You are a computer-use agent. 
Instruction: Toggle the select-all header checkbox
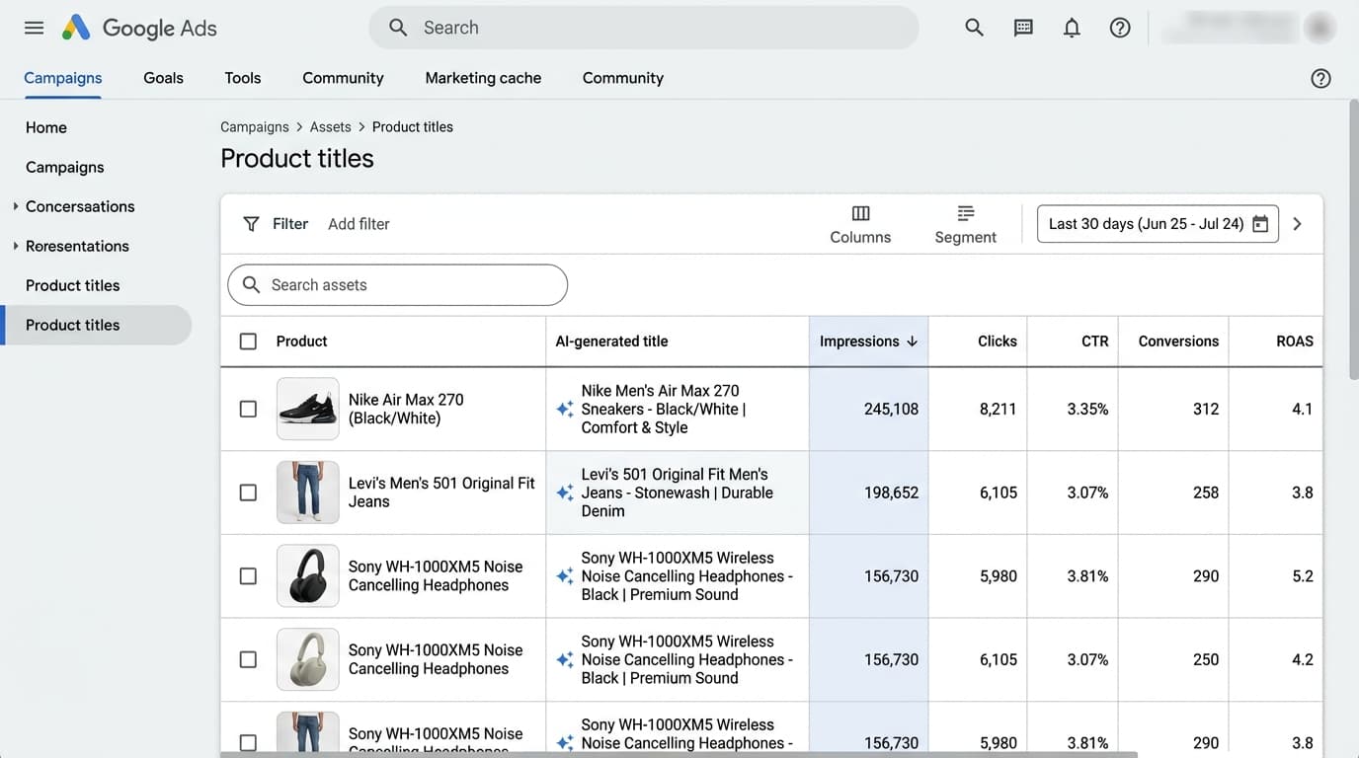pos(248,341)
